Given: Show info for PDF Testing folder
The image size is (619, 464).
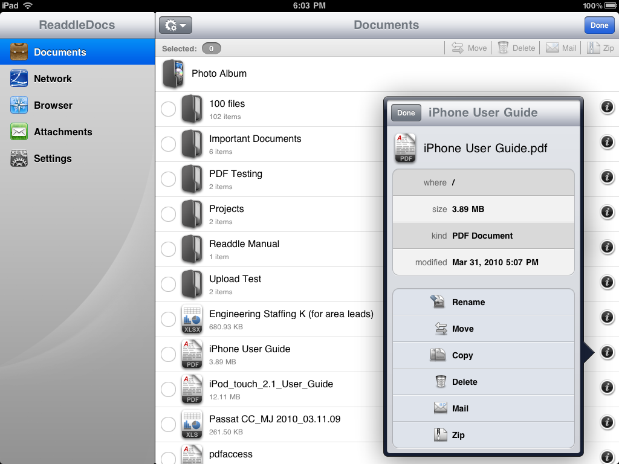Looking at the screenshot, I should 607,177.
